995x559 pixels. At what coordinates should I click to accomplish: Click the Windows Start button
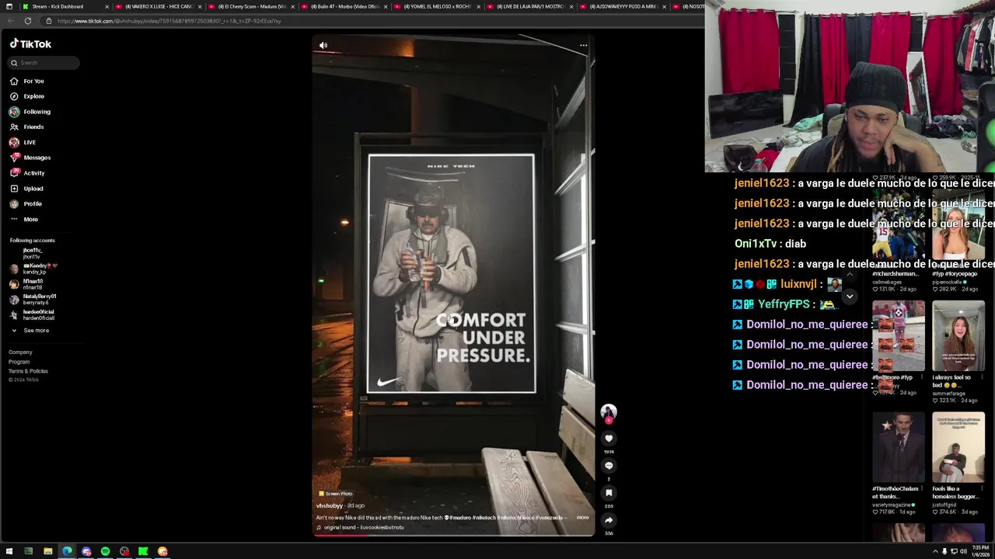point(9,551)
